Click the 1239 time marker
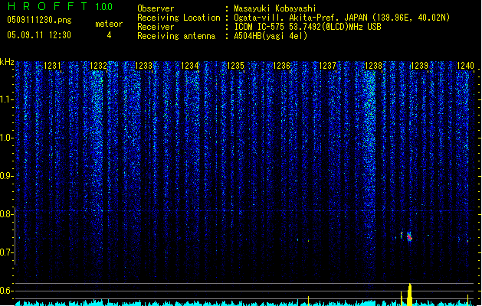Viewport: 482px width, 306px height. [419, 66]
